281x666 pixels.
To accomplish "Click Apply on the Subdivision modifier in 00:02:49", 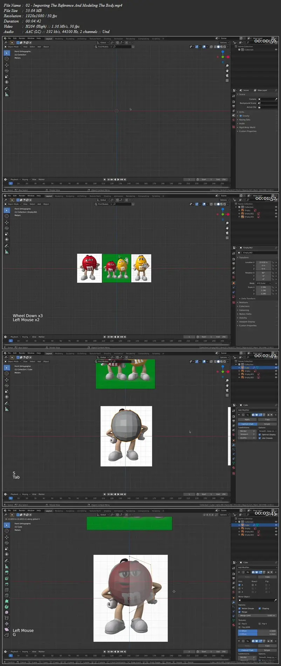I will point(247,419).
